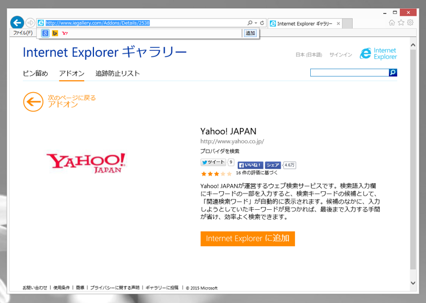Open プライバシーに関する声明 footer link
Image resolution: width=426 pixels, height=303 pixels.
115,288
